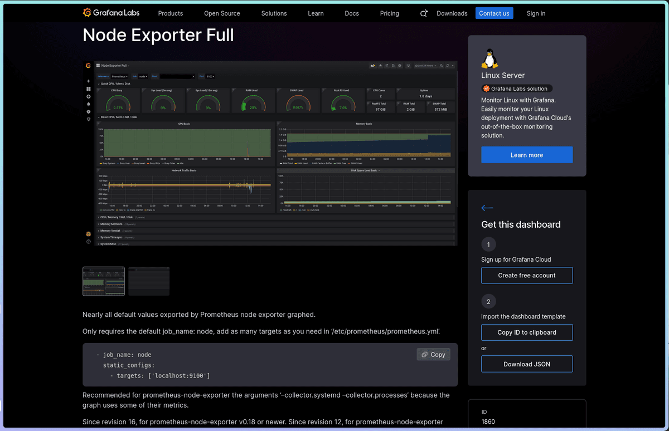Open the Pricing page
Viewport: 669px width, 431px height.
click(390, 13)
